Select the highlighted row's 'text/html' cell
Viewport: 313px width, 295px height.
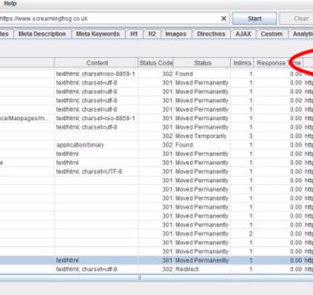[96, 260]
